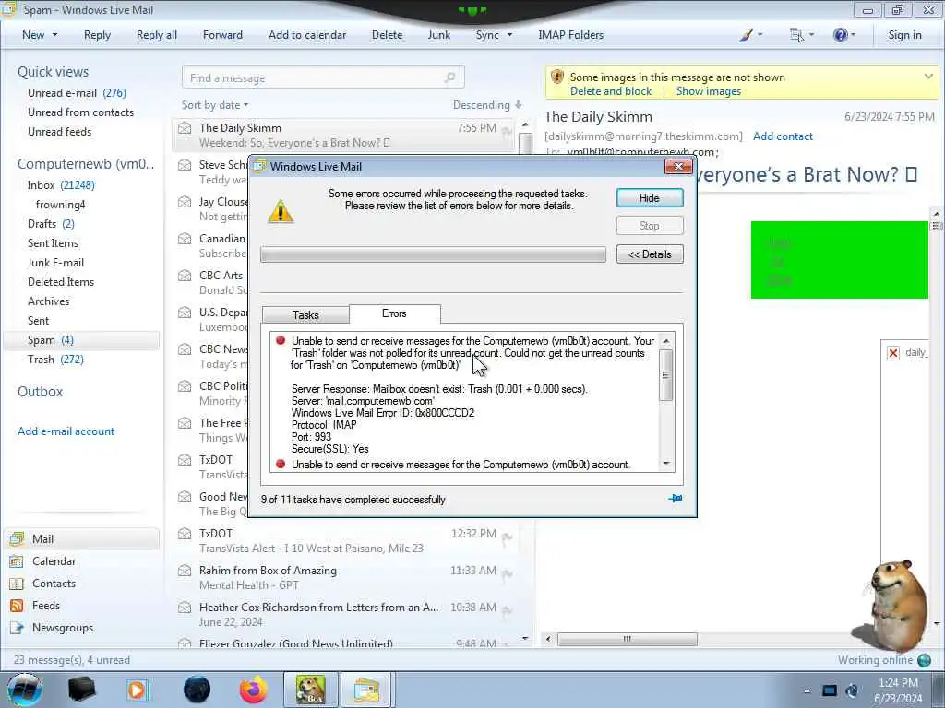Click envelope icon of TxDOT 12:32 PM message
The image size is (945, 708).
click(x=185, y=534)
